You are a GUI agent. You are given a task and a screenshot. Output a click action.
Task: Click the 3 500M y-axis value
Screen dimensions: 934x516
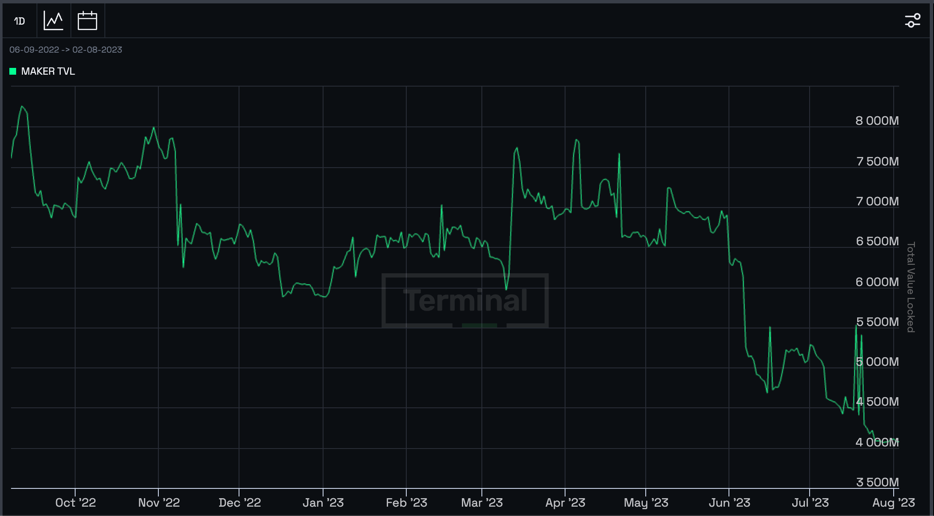point(877,482)
